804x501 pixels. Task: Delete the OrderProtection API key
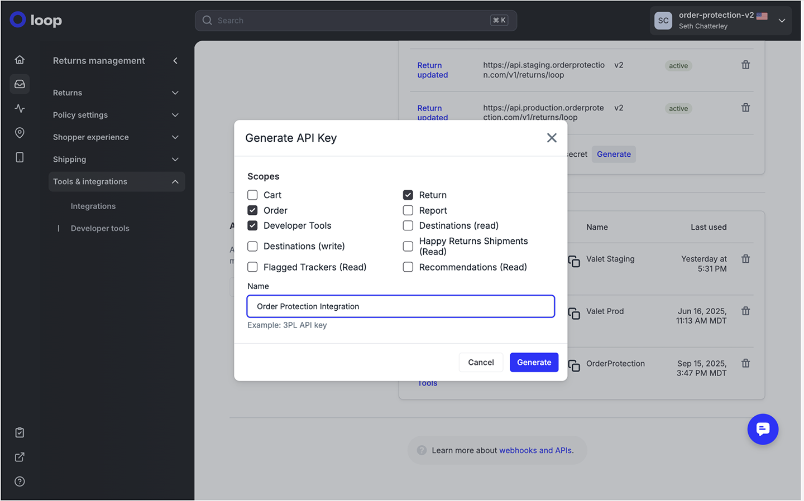point(745,363)
